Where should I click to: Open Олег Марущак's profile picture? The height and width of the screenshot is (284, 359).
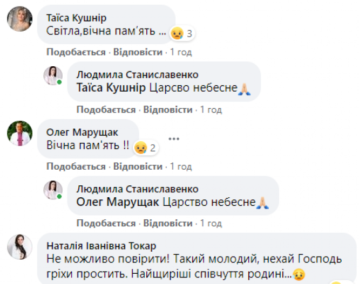[19, 134]
